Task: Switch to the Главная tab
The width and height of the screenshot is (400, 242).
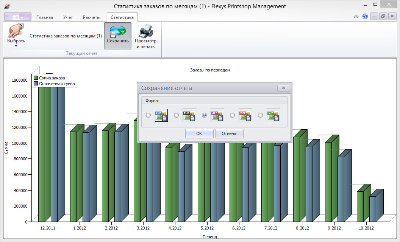Action: (45, 17)
